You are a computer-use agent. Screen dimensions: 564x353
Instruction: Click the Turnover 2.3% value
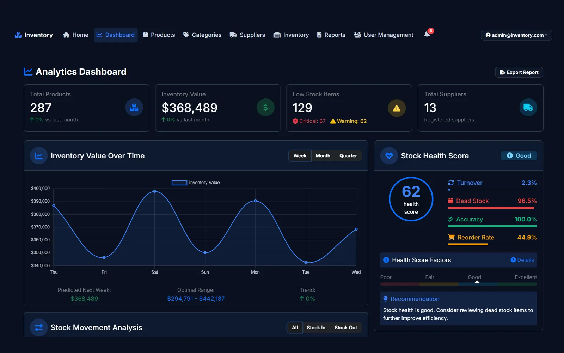point(529,183)
